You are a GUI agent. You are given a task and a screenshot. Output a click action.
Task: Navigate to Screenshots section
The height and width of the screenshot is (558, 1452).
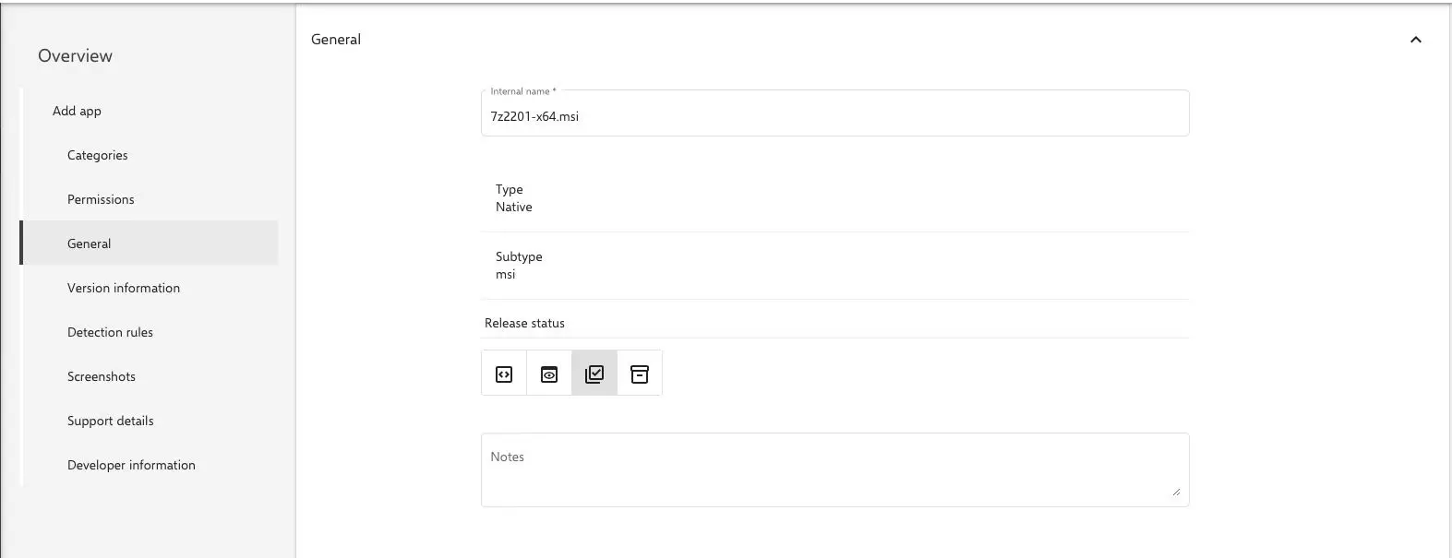point(102,376)
